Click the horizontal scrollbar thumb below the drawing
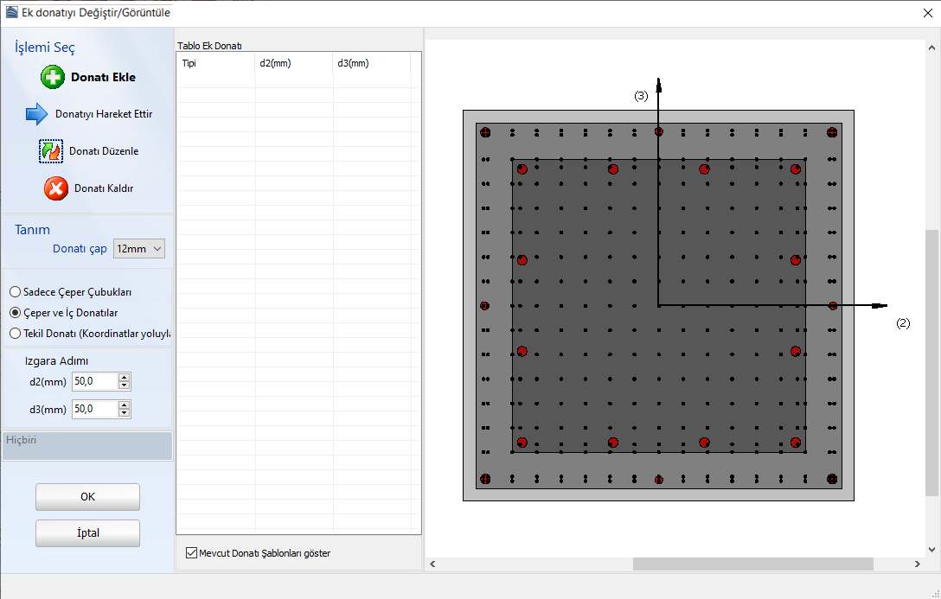The height and width of the screenshot is (599, 941). coord(752,564)
